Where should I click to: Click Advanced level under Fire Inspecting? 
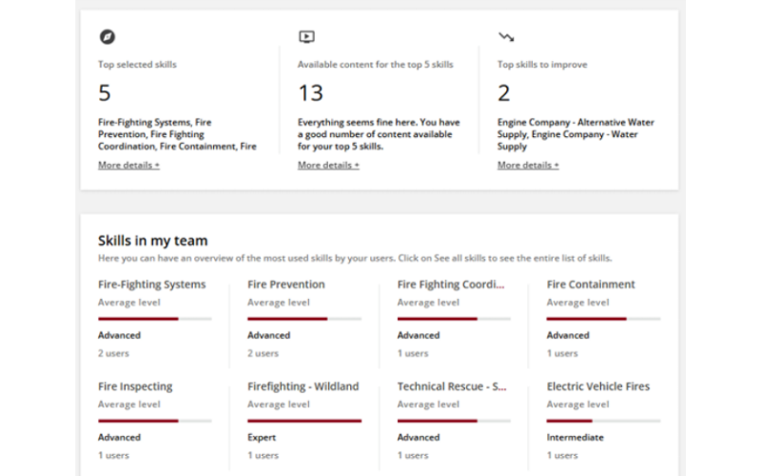pyautogui.click(x=120, y=438)
